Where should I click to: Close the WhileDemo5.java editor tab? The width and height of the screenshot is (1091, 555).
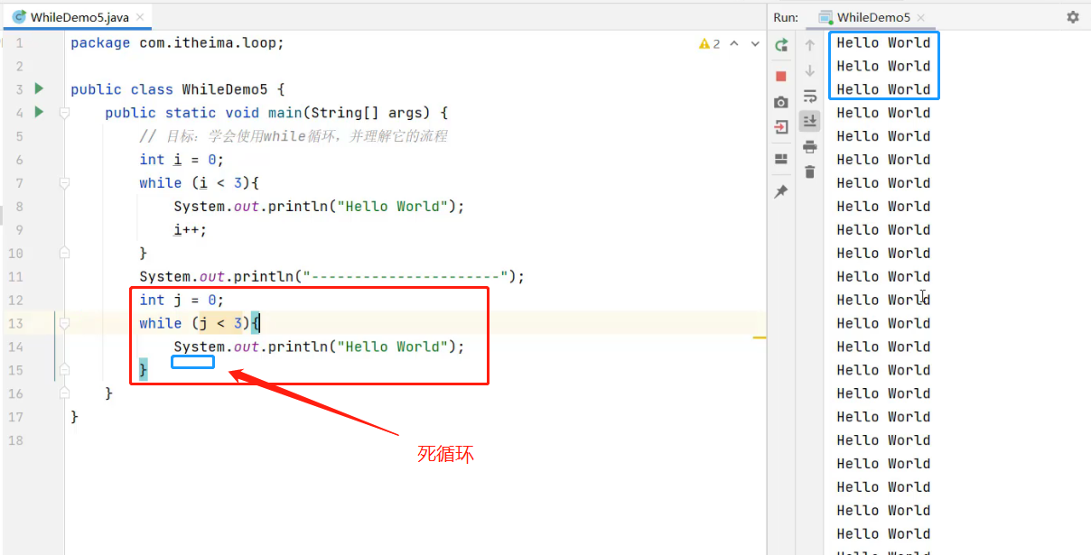click(138, 17)
